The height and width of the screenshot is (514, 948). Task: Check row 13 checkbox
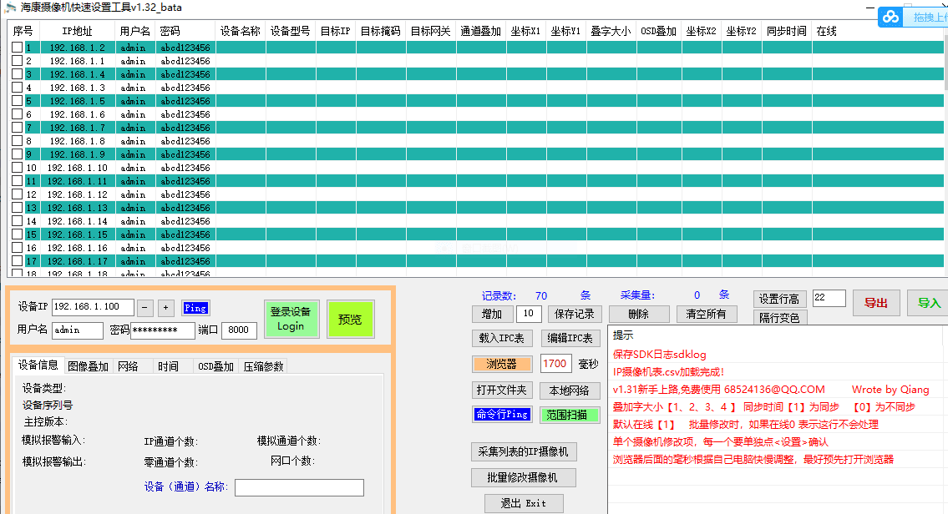18,207
